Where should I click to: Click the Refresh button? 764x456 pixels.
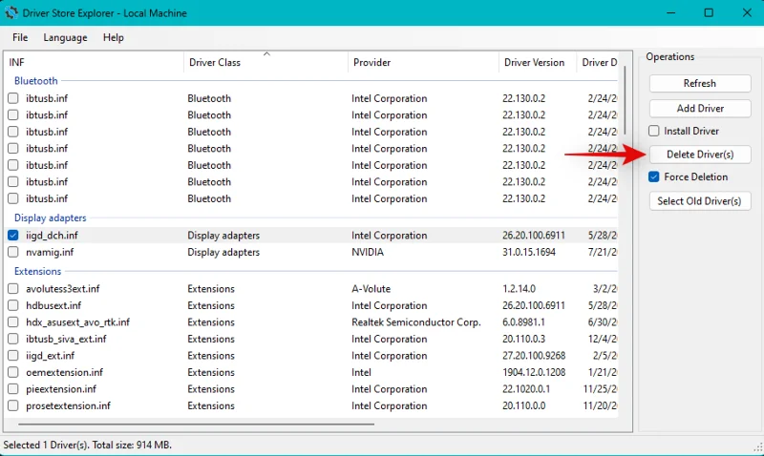(700, 83)
